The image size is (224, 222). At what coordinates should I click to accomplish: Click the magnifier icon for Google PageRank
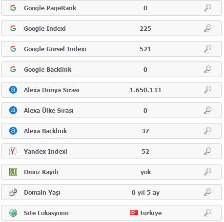point(207,8)
